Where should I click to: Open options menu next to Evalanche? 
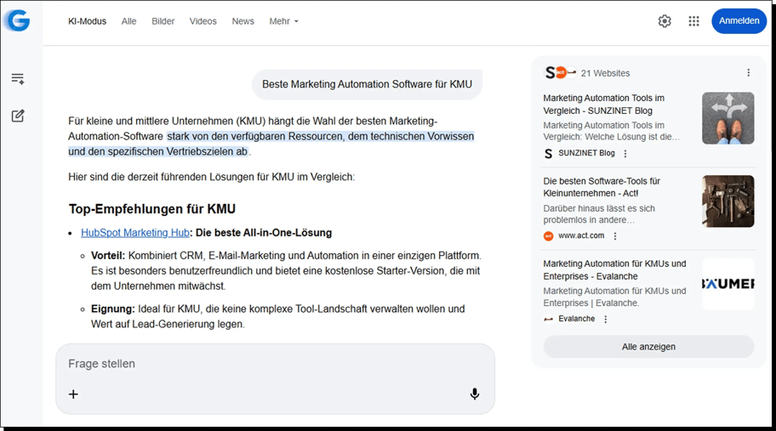click(605, 320)
